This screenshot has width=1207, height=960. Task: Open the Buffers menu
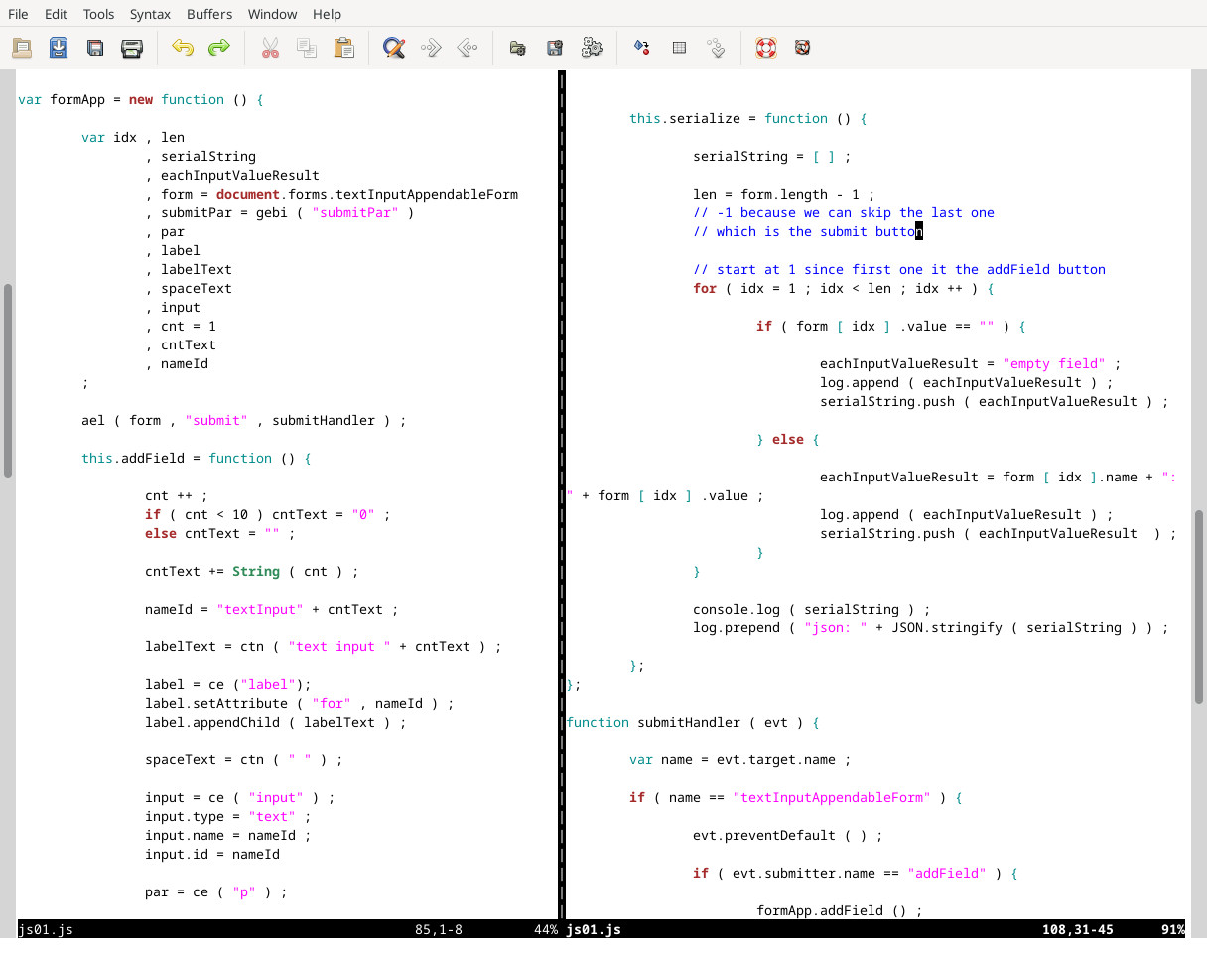point(209,14)
